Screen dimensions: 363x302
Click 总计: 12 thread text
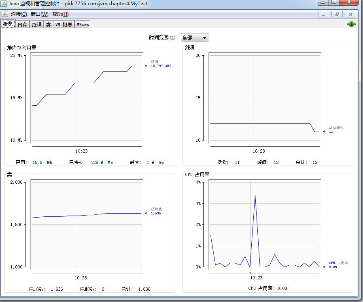click(306, 162)
